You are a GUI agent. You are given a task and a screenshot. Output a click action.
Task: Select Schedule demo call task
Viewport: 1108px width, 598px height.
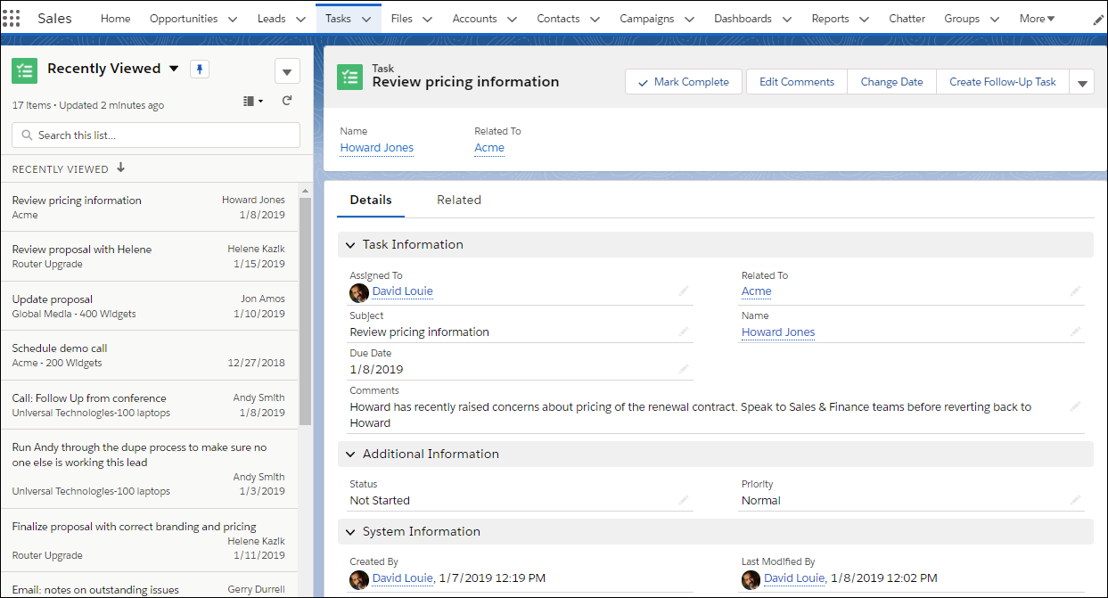click(x=149, y=355)
